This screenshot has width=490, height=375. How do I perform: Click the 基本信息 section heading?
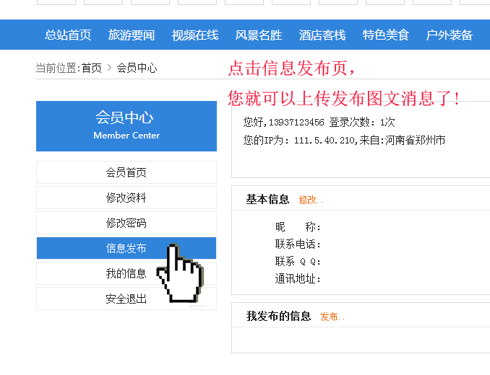click(x=267, y=200)
